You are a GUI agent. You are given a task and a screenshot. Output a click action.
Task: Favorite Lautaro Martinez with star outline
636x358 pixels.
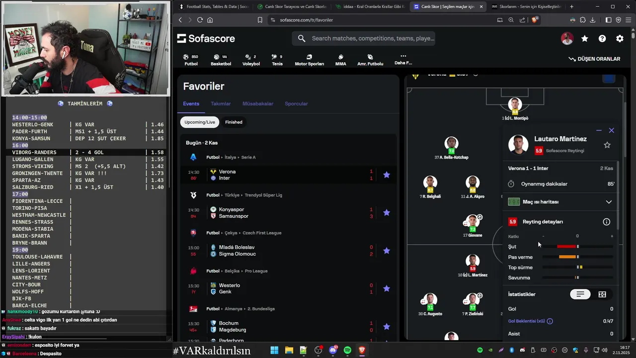coord(607,145)
